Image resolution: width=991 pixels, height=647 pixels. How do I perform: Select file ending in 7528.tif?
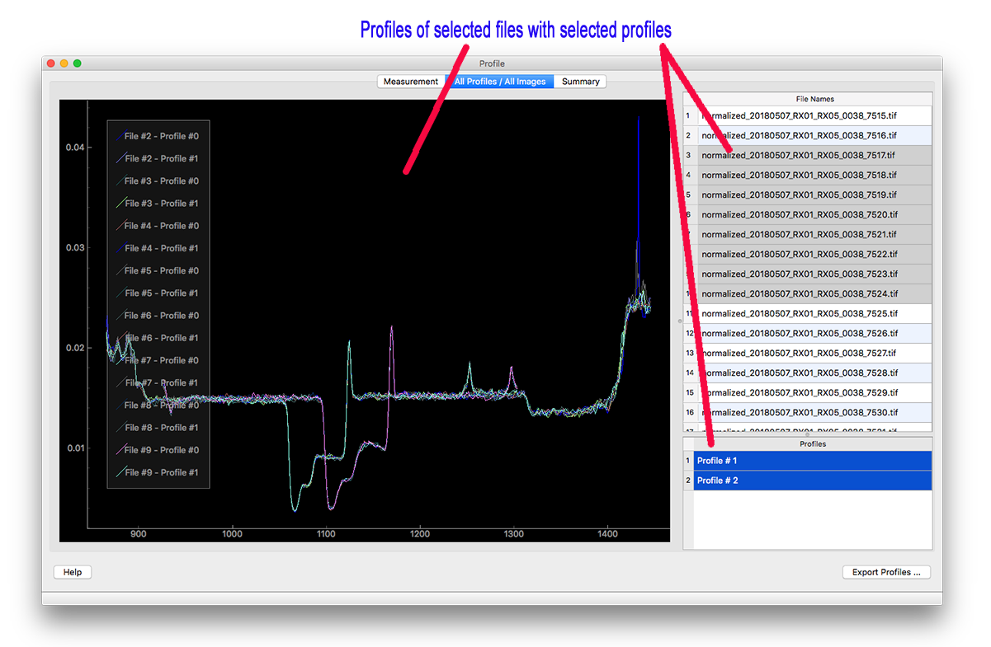tap(799, 373)
